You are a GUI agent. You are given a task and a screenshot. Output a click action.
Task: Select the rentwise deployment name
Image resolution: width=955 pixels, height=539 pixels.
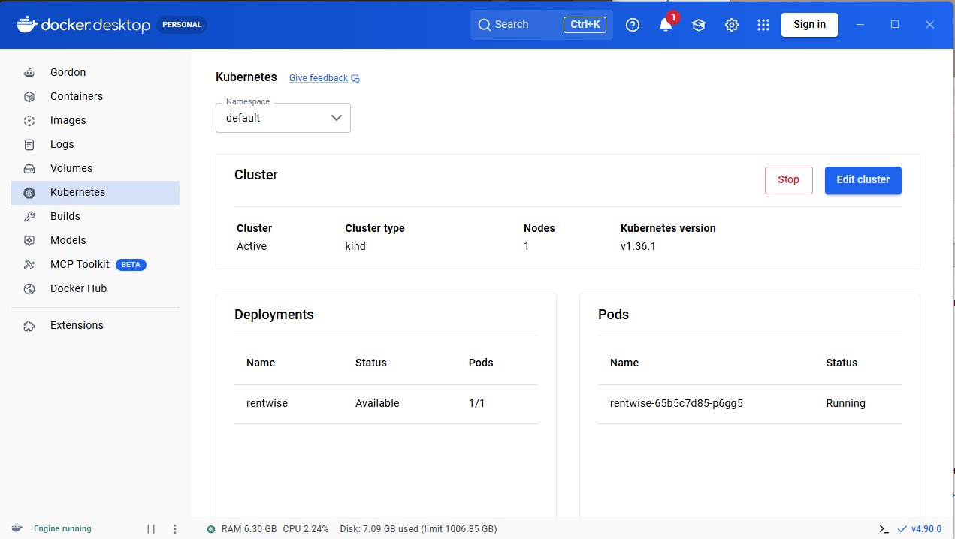(267, 403)
